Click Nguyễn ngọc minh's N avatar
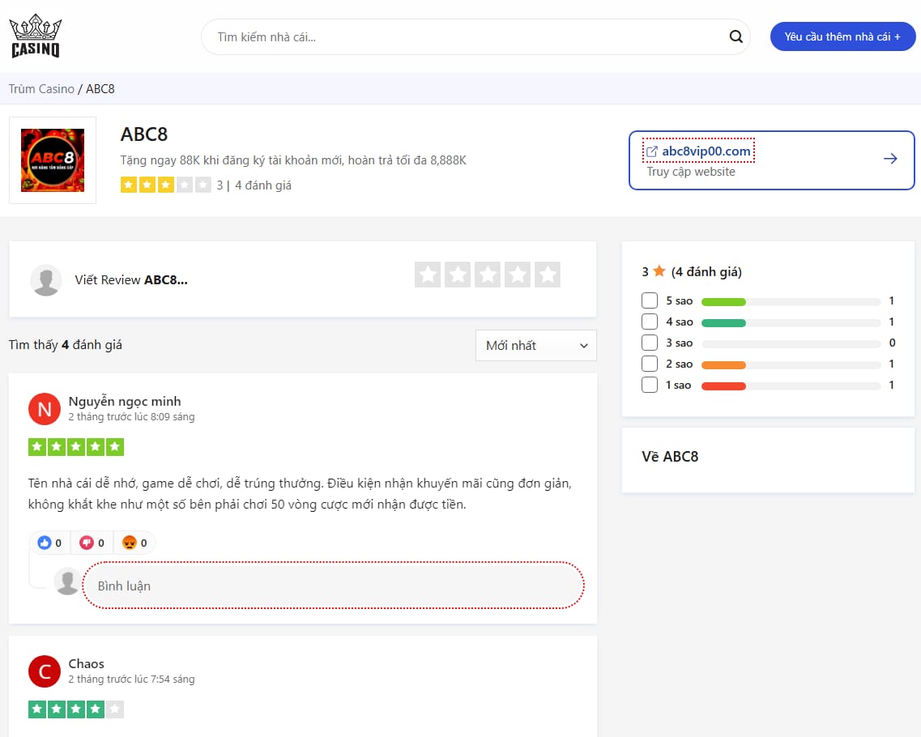Screen dimensions: 921x737 pos(45,409)
